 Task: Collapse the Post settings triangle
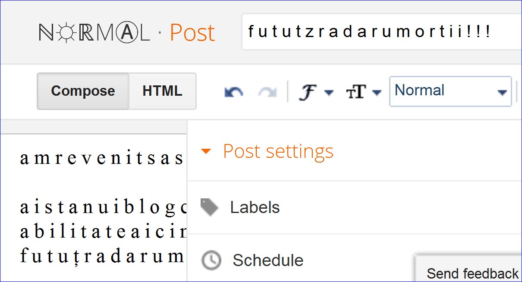point(206,151)
